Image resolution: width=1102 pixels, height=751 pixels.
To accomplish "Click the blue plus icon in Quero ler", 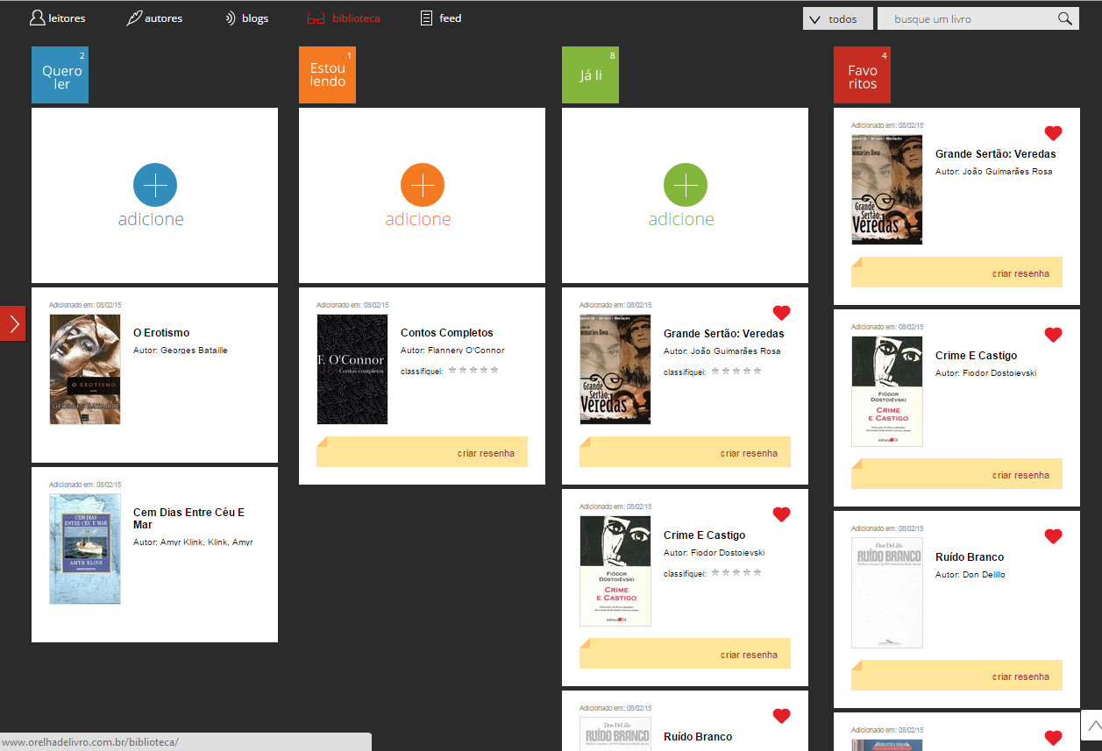I will (155, 185).
